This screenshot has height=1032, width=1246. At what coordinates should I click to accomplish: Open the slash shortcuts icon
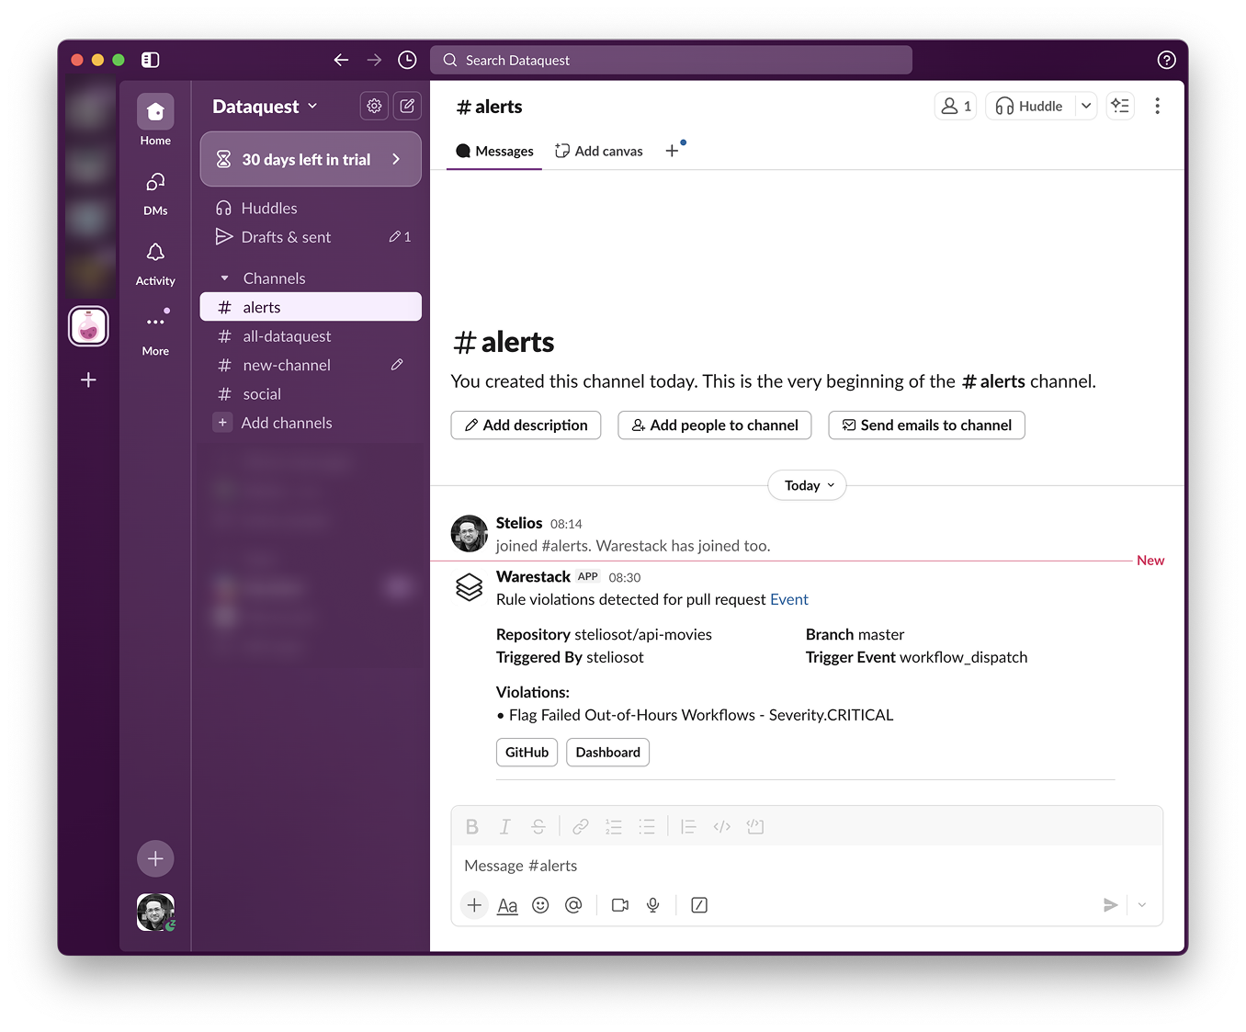(x=699, y=905)
